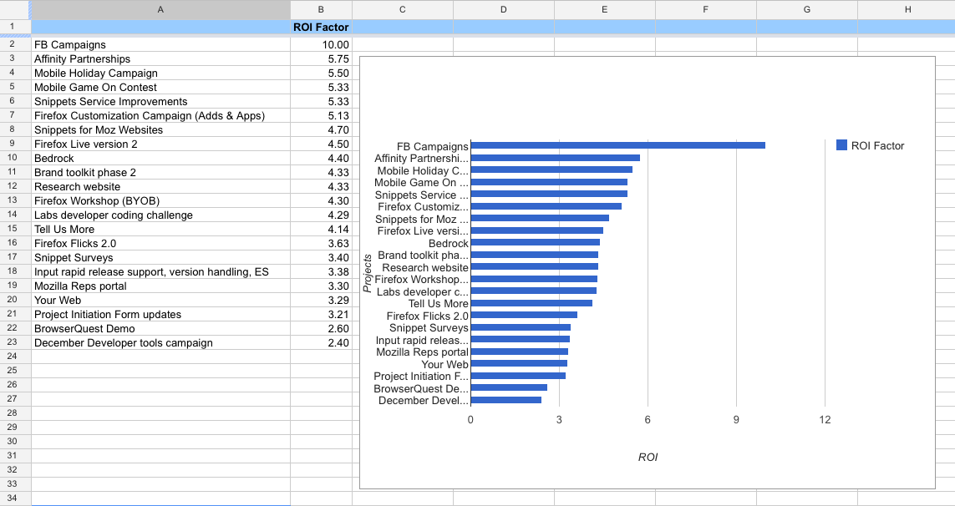
Task: Click the 4.70 value for Snippets for Moz Websites
Action: (321, 129)
